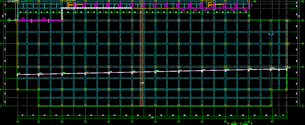Select the long white sloped line crossing the plan
The height and width of the screenshot is (125, 305).
coord(152,72)
